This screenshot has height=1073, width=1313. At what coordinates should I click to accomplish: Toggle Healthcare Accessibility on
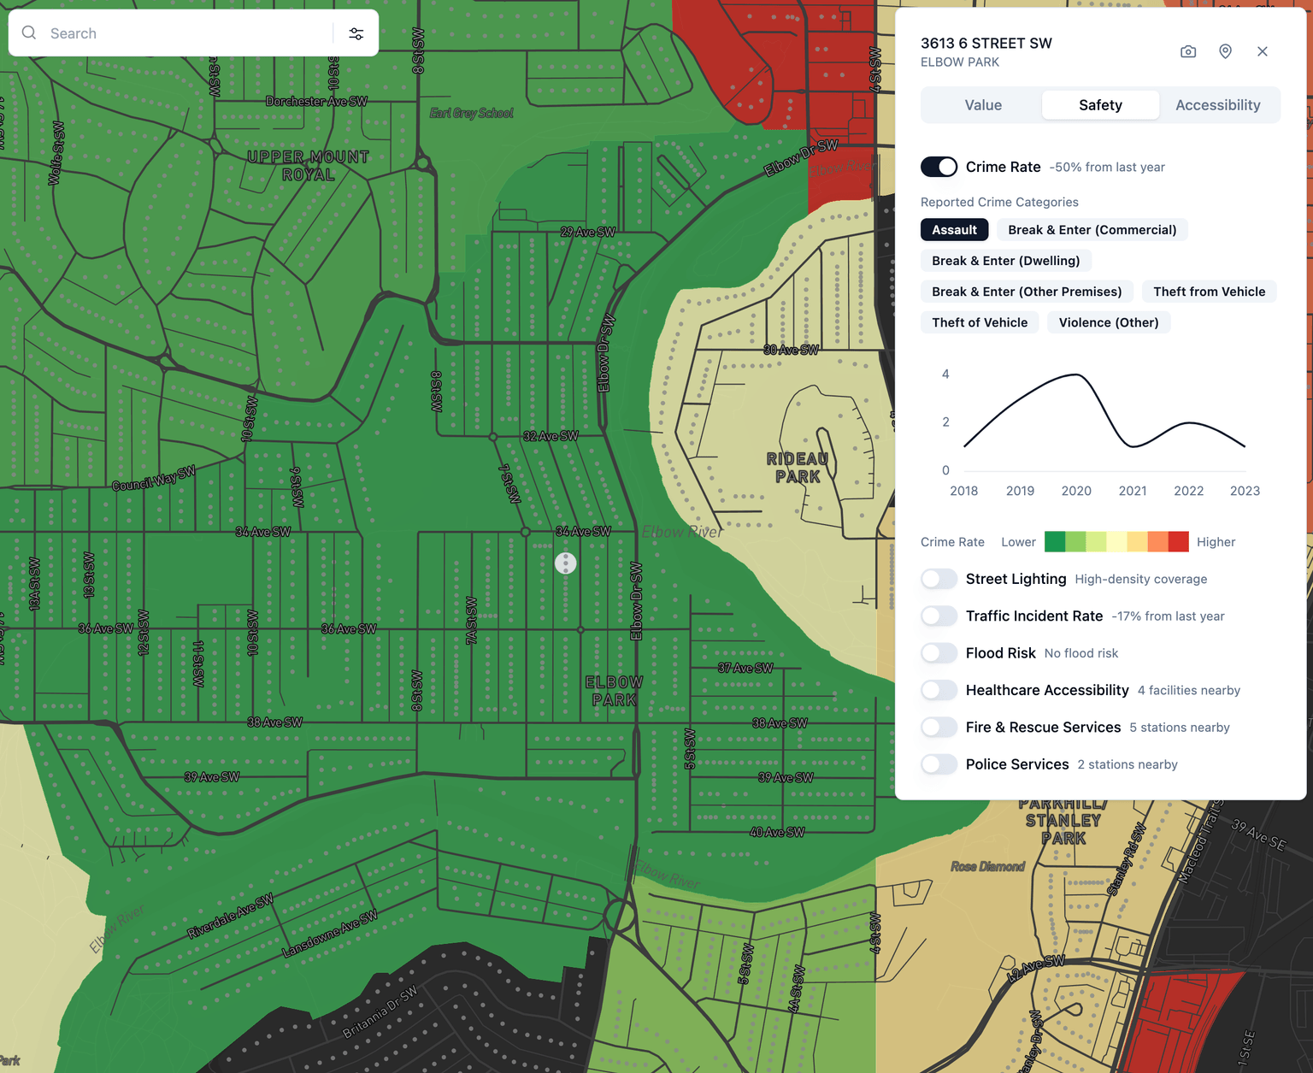(x=939, y=690)
